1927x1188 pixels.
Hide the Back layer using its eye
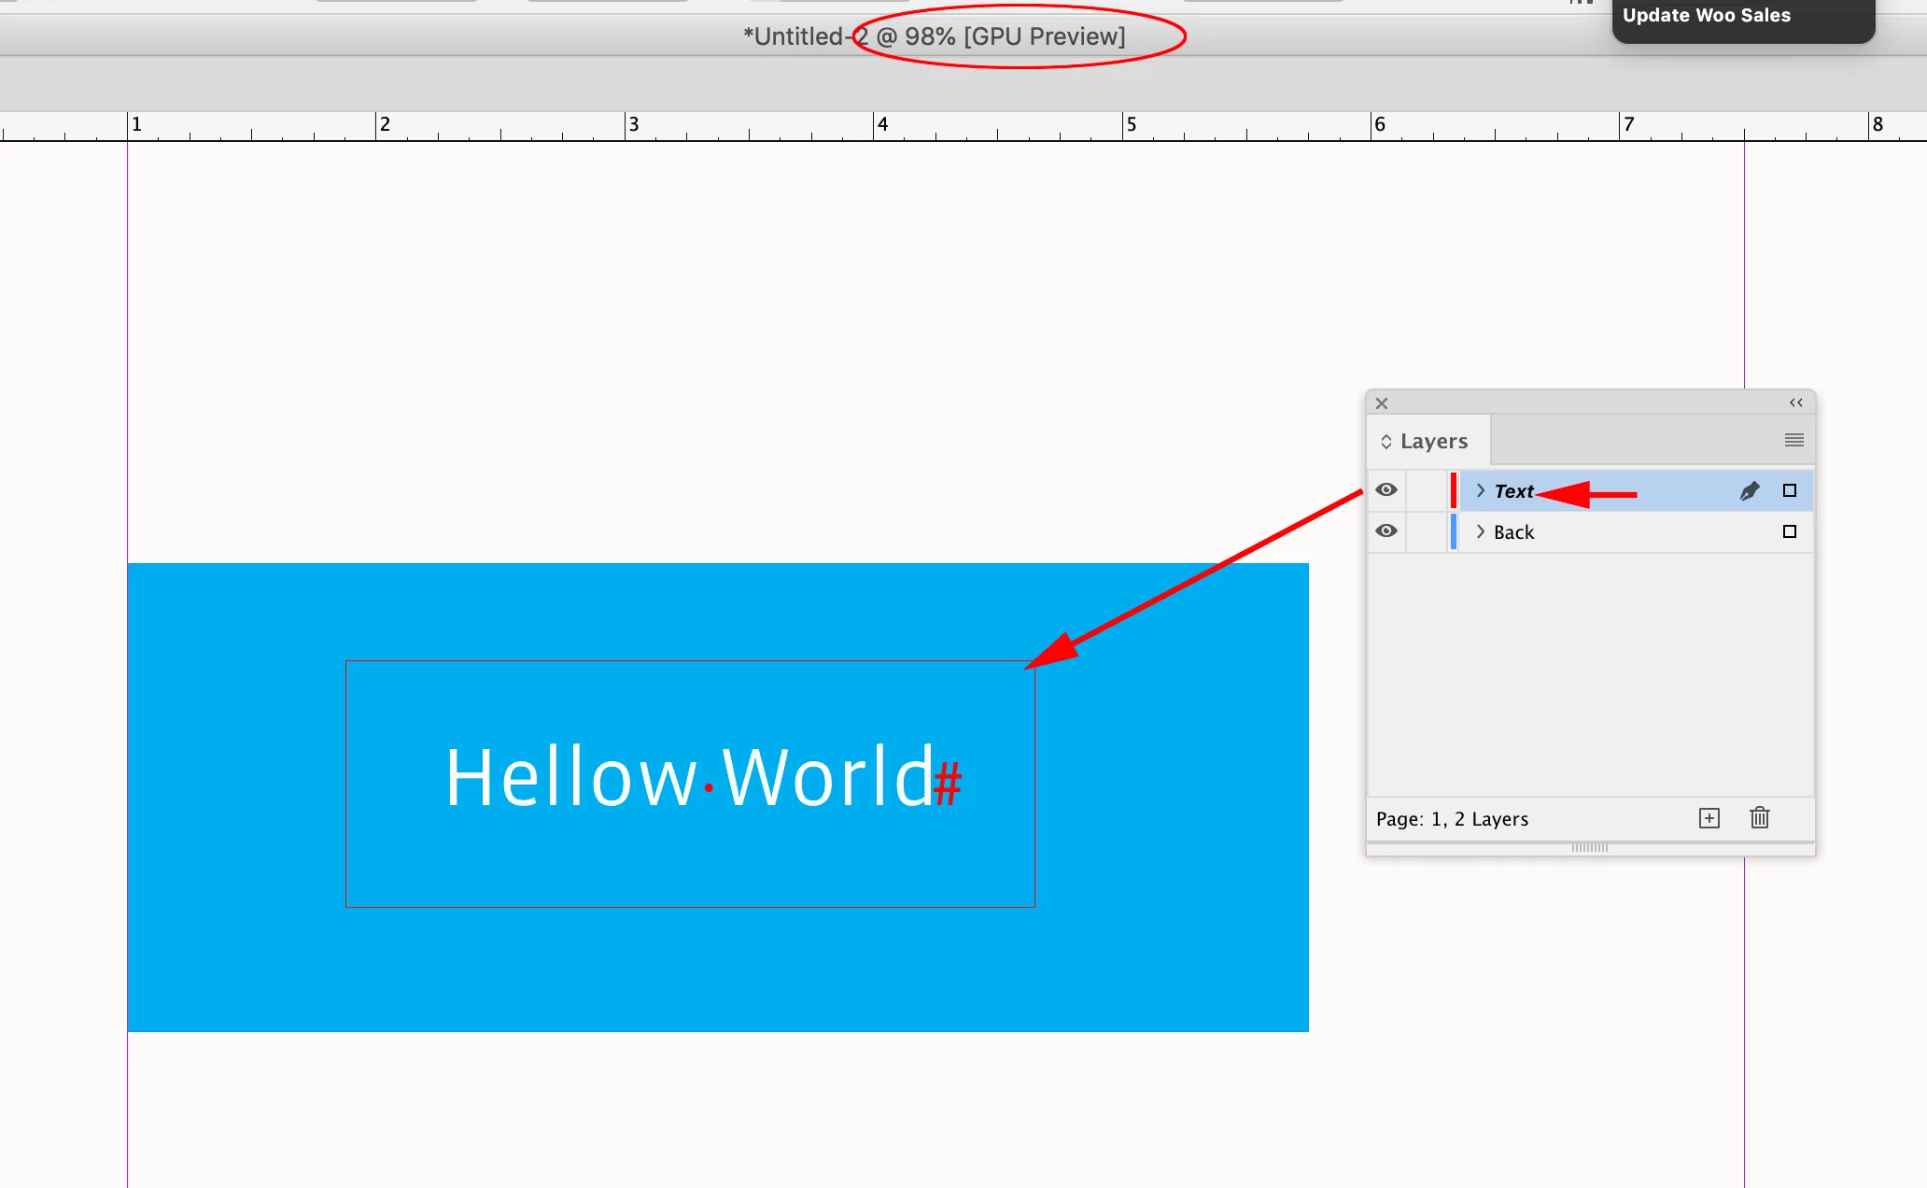point(1386,531)
